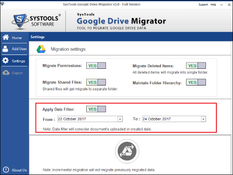The width and height of the screenshot is (233, 175).
Task: Select the Settings menu item
Action: click(x=14, y=61)
